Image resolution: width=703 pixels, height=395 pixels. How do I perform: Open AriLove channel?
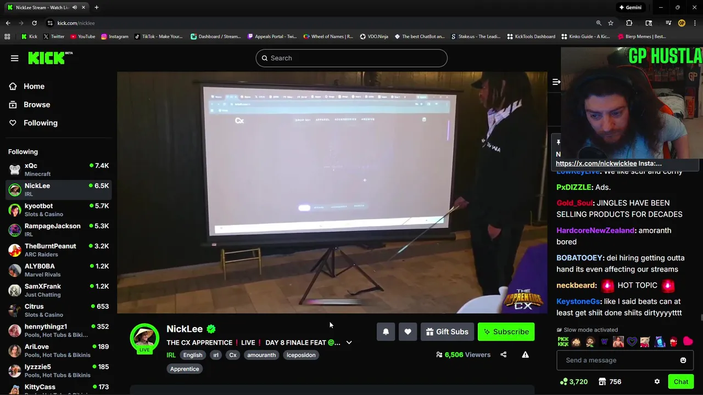coord(58,351)
